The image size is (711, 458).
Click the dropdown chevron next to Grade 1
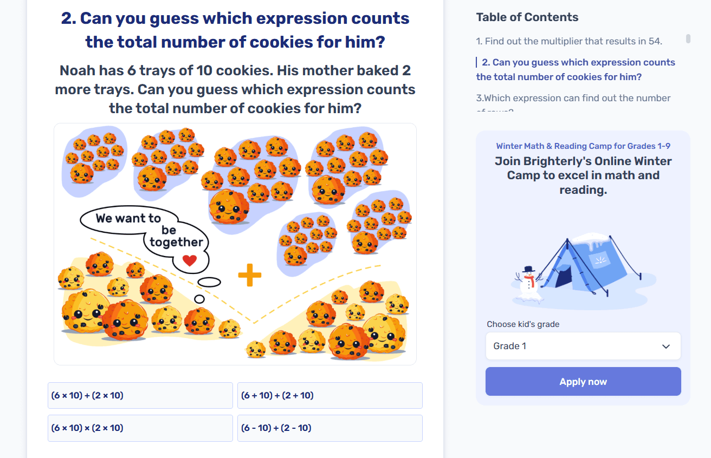(666, 345)
